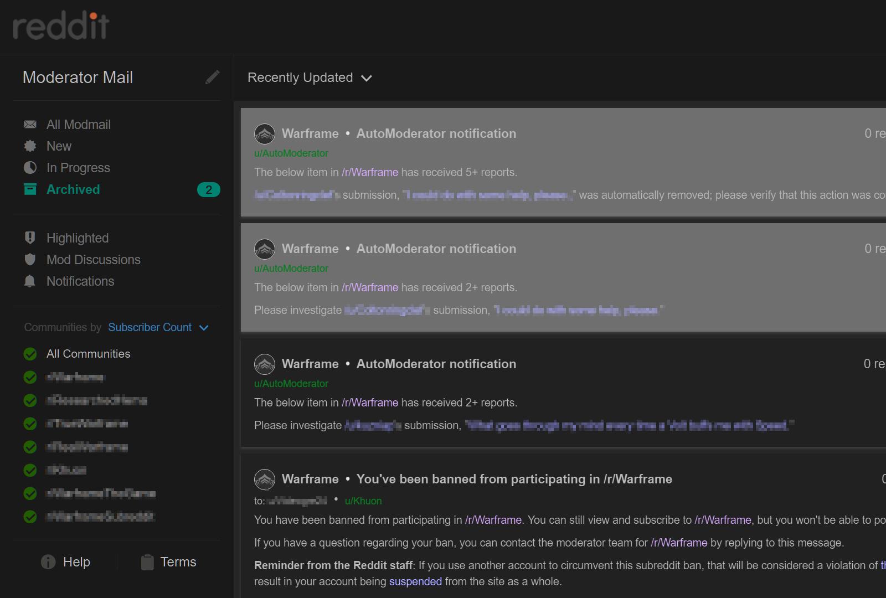886x598 pixels.
Task: Select the Archived folder
Action: click(x=73, y=189)
